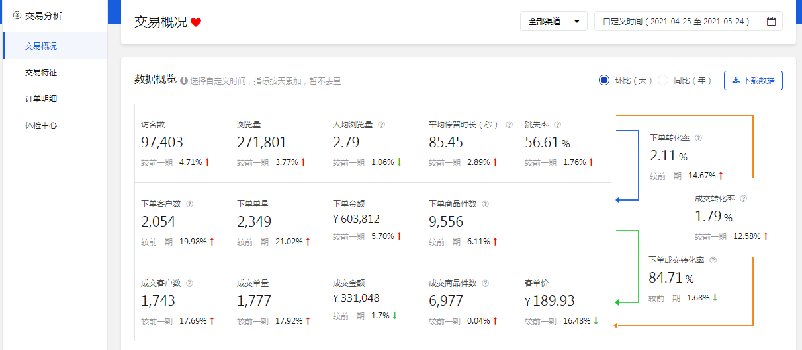Click help icon beside 下单转化率
The image size is (802, 350).
[698, 138]
